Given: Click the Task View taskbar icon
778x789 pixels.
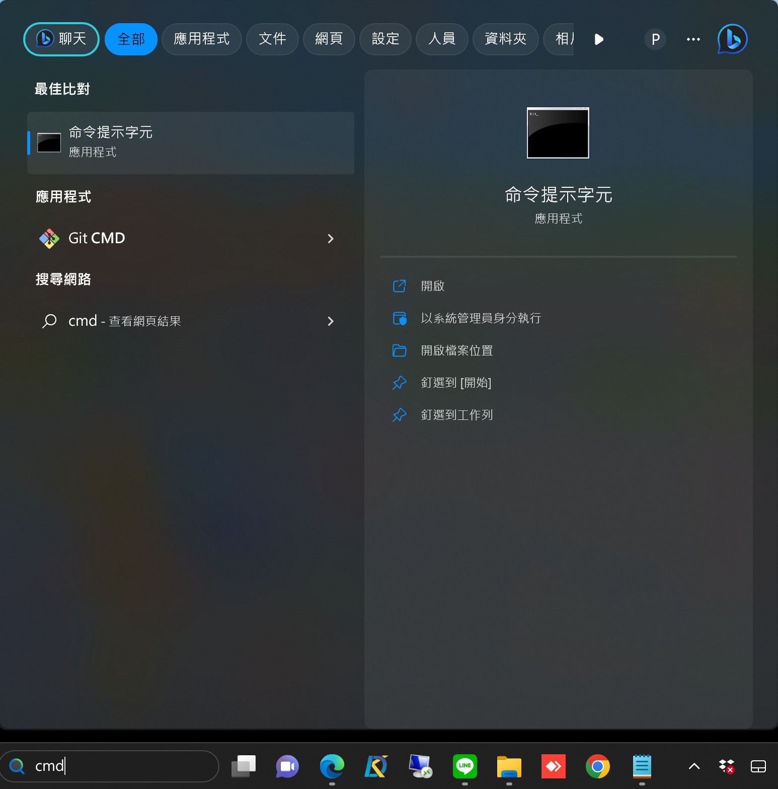Looking at the screenshot, I should click(244, 766).
